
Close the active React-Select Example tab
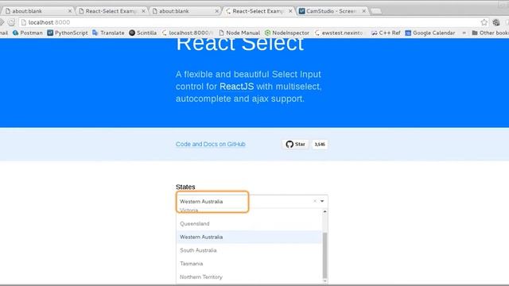coord(290,11)
